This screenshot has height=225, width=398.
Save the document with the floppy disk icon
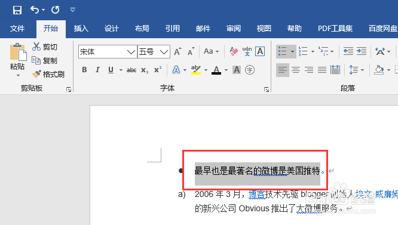17,10
